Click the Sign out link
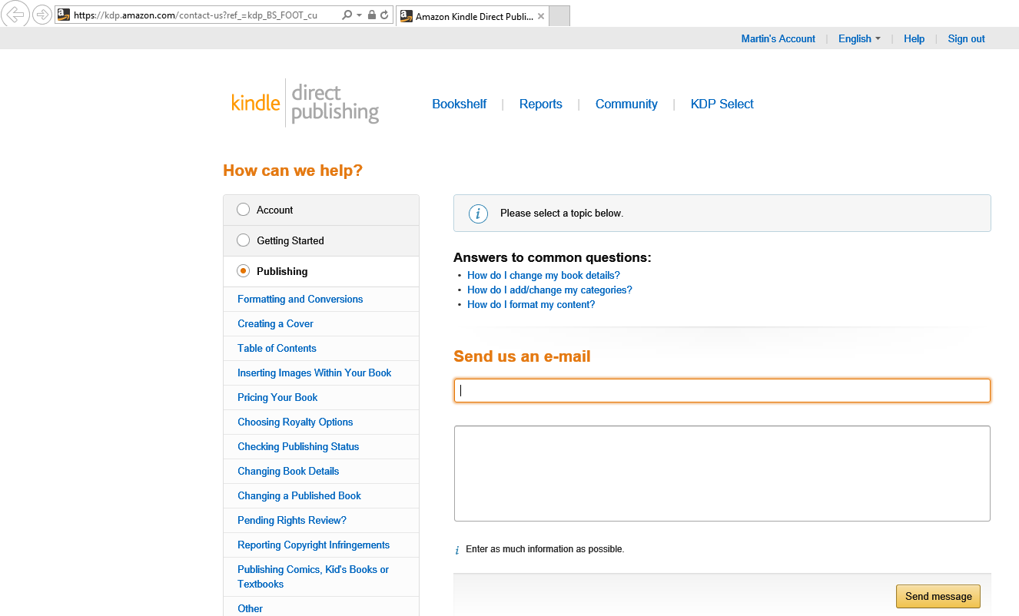Screen dimensions: 1019x616 [x=967, y=38]
